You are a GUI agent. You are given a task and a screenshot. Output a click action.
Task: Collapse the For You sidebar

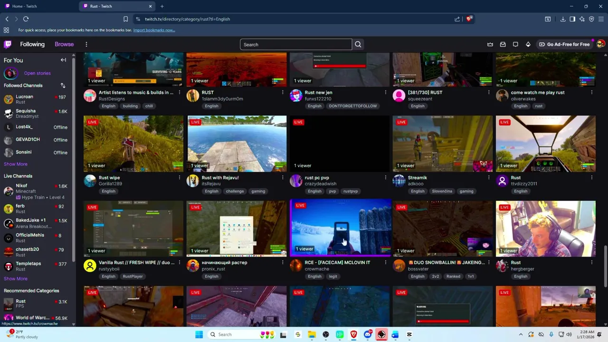click(x=63, y=60)
